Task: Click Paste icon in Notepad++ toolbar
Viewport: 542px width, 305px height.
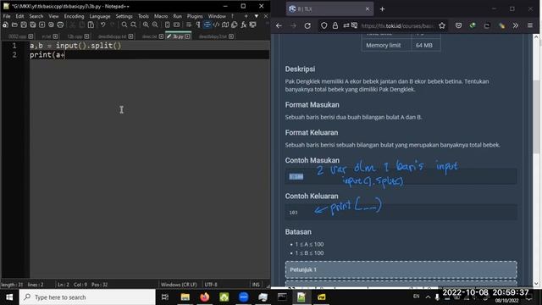Action: click(x=91, y=25)
